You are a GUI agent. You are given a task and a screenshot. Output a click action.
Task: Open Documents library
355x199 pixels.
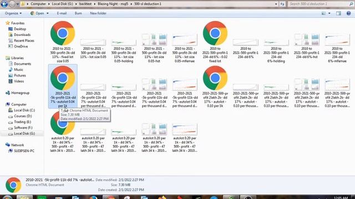[22, 64]
